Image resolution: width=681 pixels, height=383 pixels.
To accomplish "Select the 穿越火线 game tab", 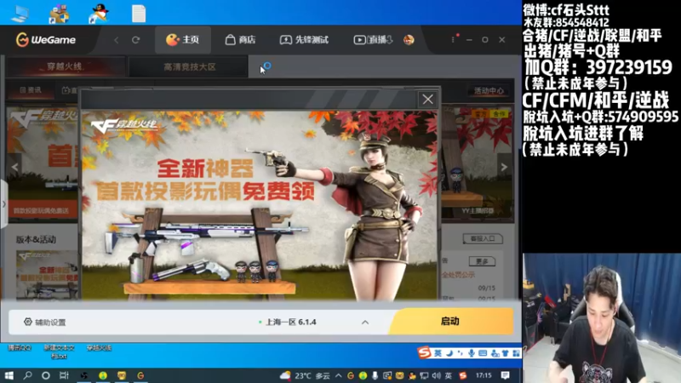I will coord(66,67).
